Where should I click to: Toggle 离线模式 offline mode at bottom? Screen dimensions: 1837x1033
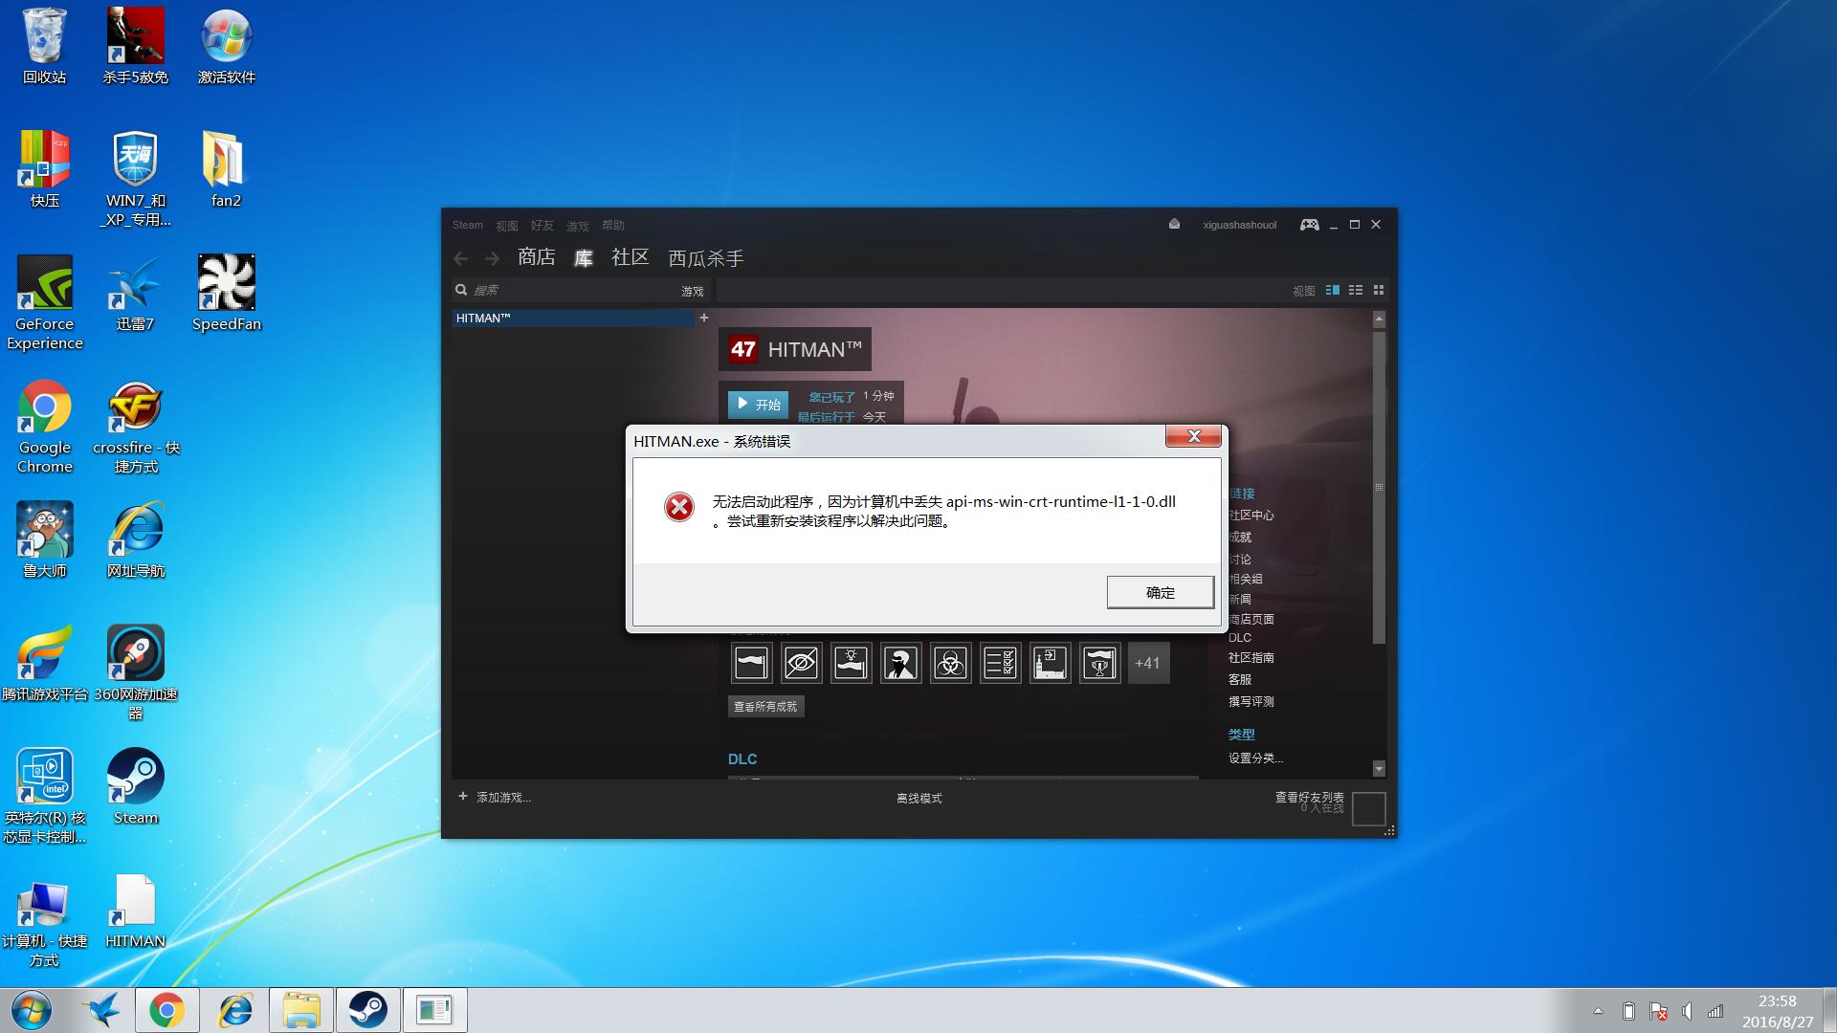[x=918, y=796]
